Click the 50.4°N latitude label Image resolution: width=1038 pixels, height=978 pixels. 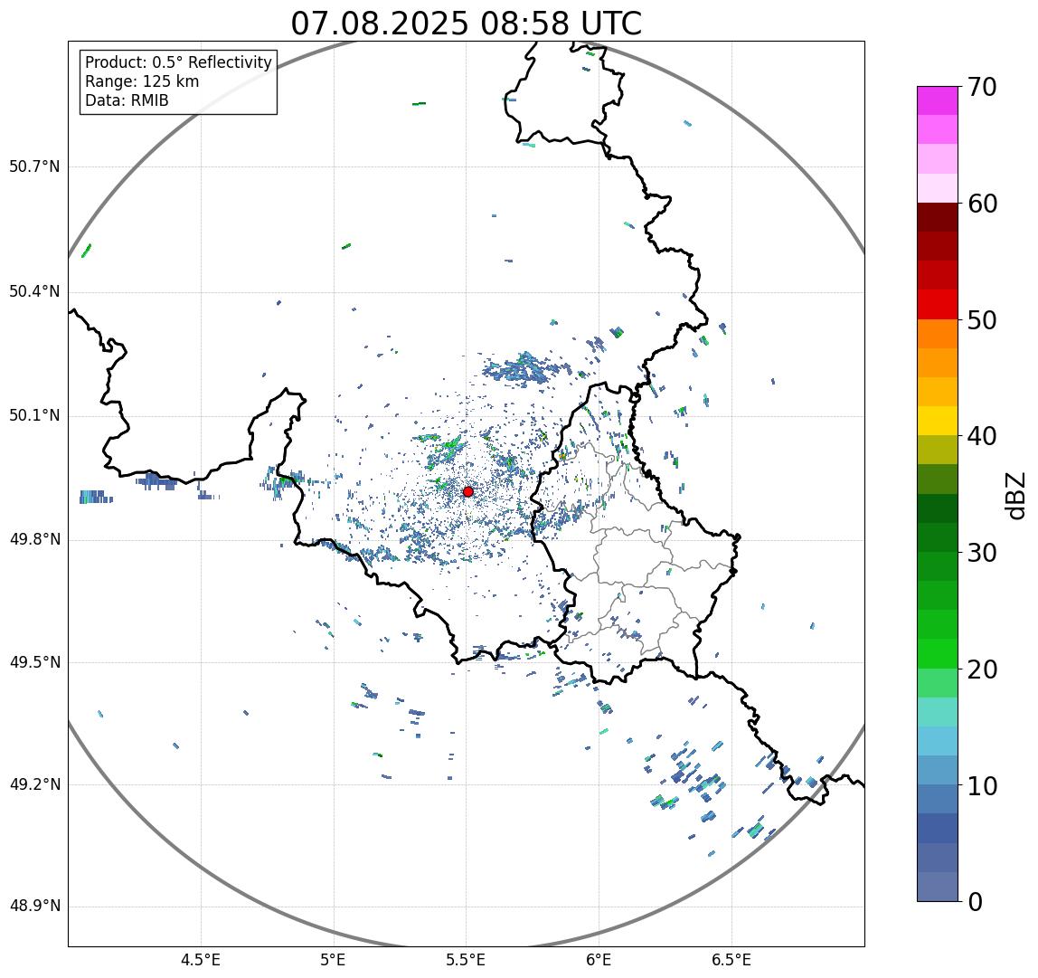tap(34, 291)
